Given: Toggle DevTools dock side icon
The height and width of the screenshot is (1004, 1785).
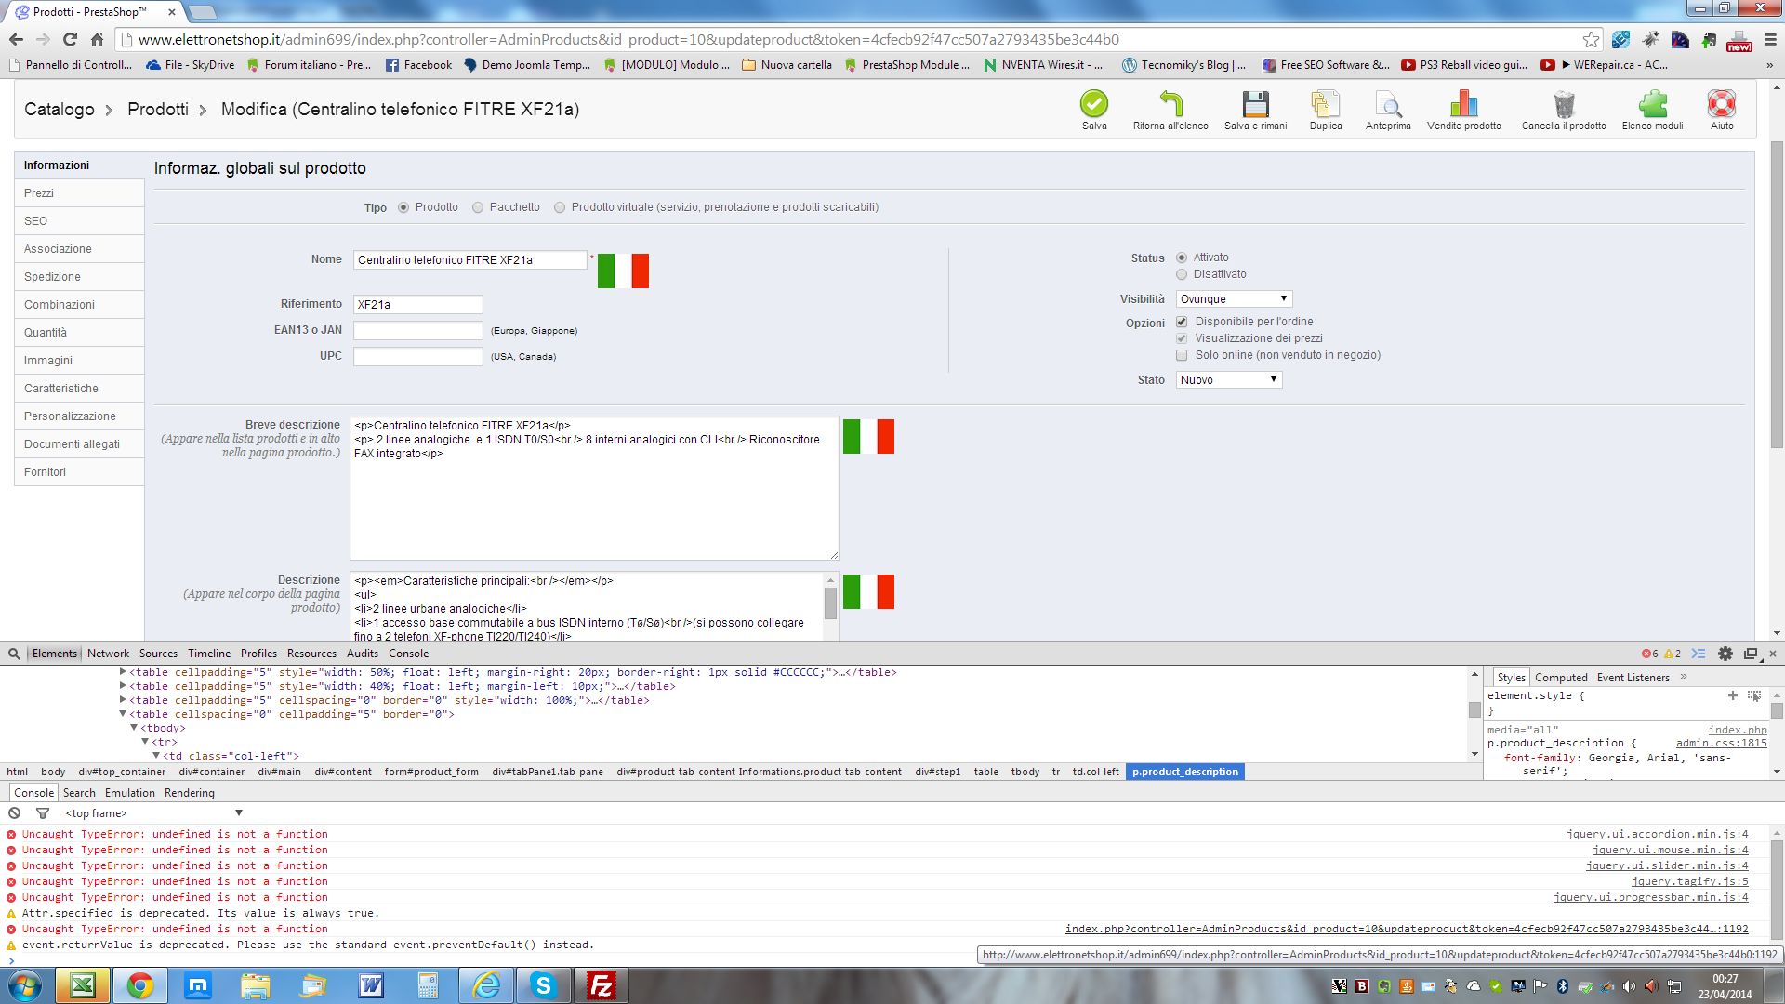Looking at the screenshot, I should coord(1751,654).
